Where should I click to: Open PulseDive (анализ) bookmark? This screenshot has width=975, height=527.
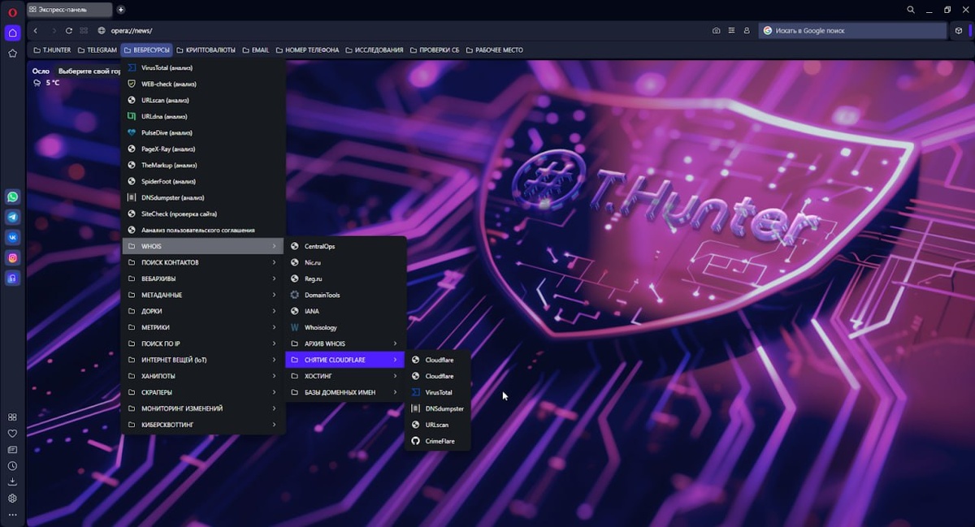[x=203, y=132]
